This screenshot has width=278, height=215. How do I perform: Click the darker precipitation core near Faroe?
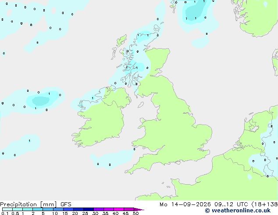194,11
